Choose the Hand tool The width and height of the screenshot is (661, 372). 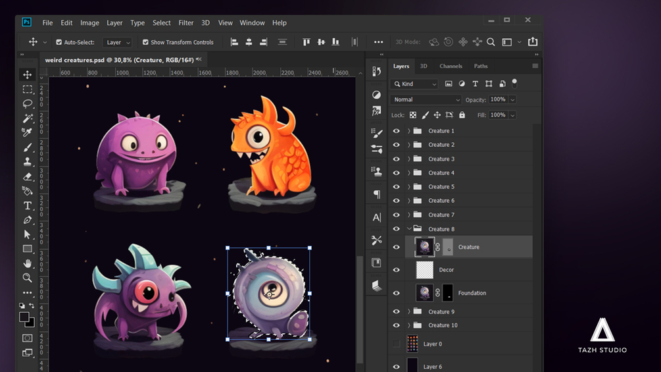pyautogui.click(x=28, y=263)
